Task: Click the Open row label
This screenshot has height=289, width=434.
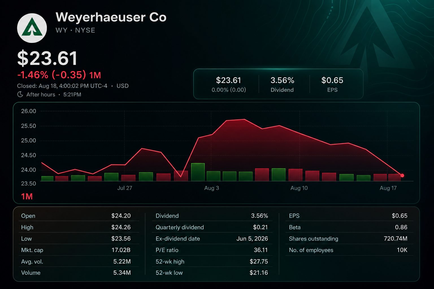Action: [x=28, y=216]
